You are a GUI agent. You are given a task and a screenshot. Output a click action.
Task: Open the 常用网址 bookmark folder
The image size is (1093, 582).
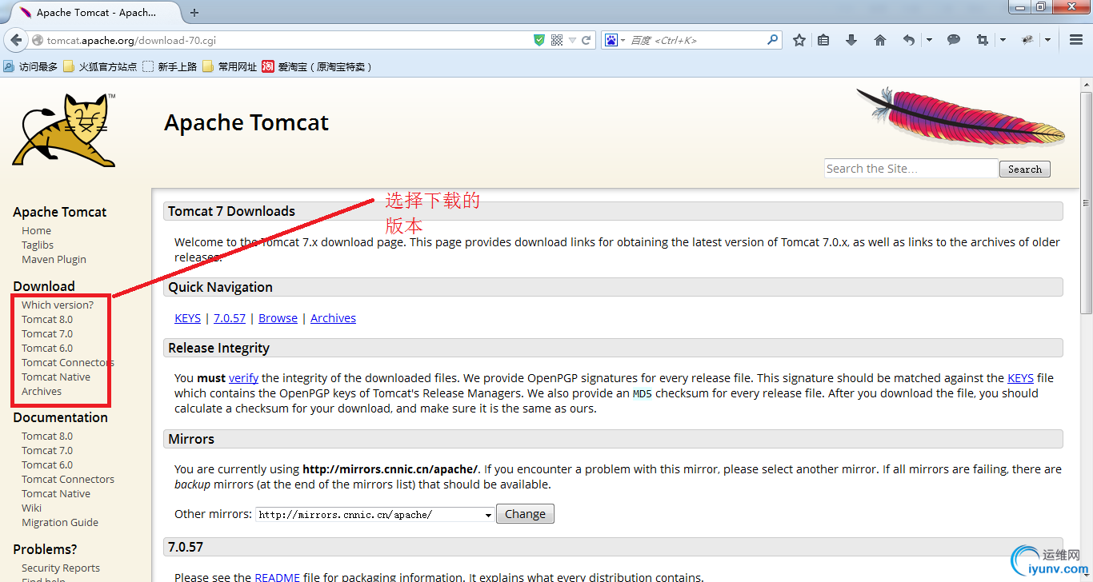pyautogui.click(x=230, y=67)
